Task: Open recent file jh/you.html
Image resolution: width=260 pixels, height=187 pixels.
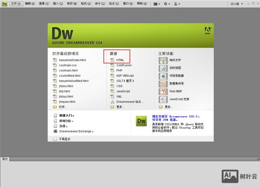Action: click(x=66, y=86)
